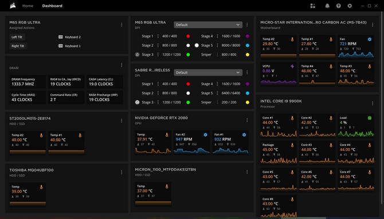384x219 pixels.
Task: Click the motherboard Fan gear icon
Action: [x=370, y=39]
